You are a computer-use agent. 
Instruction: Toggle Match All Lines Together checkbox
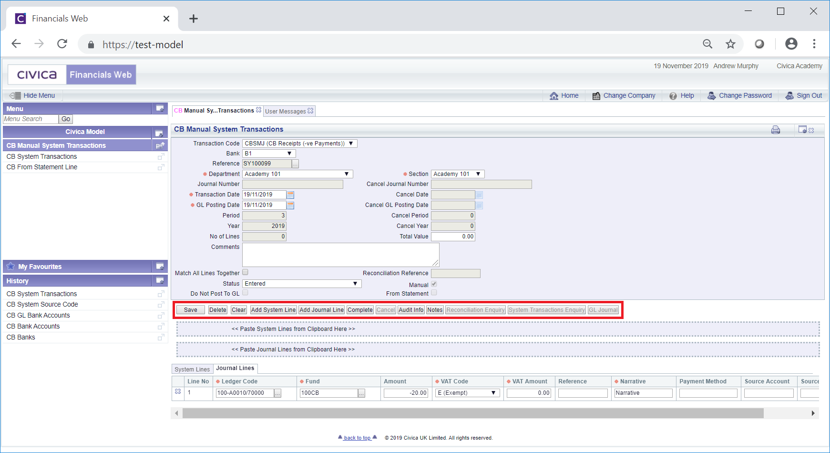(245, 272)
